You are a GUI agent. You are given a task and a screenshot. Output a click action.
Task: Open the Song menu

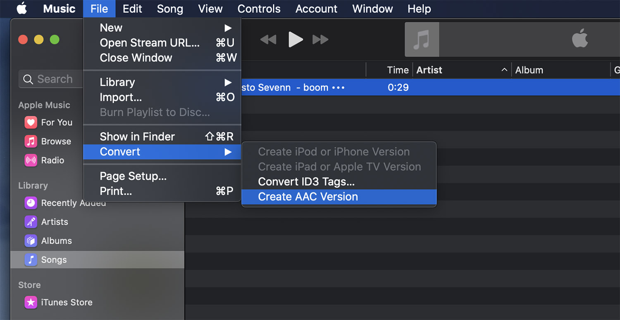(170, 9)
